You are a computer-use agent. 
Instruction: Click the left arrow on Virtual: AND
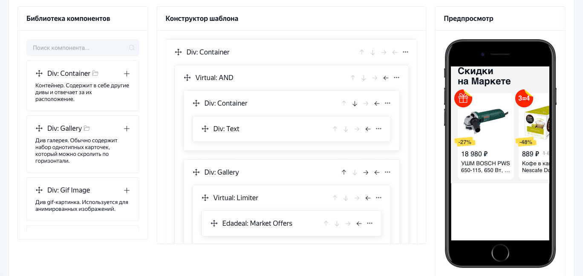click(385, 78)
